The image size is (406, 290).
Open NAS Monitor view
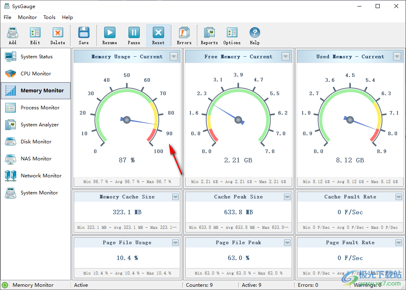tap(36, 159)
